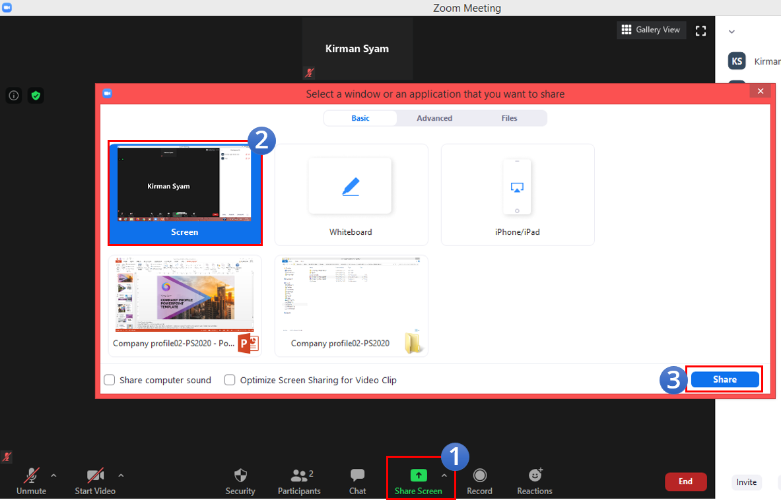Expand video options arrow beside Start Video
The height and width of the screenshot is (500, 781).
pos(121,476)
